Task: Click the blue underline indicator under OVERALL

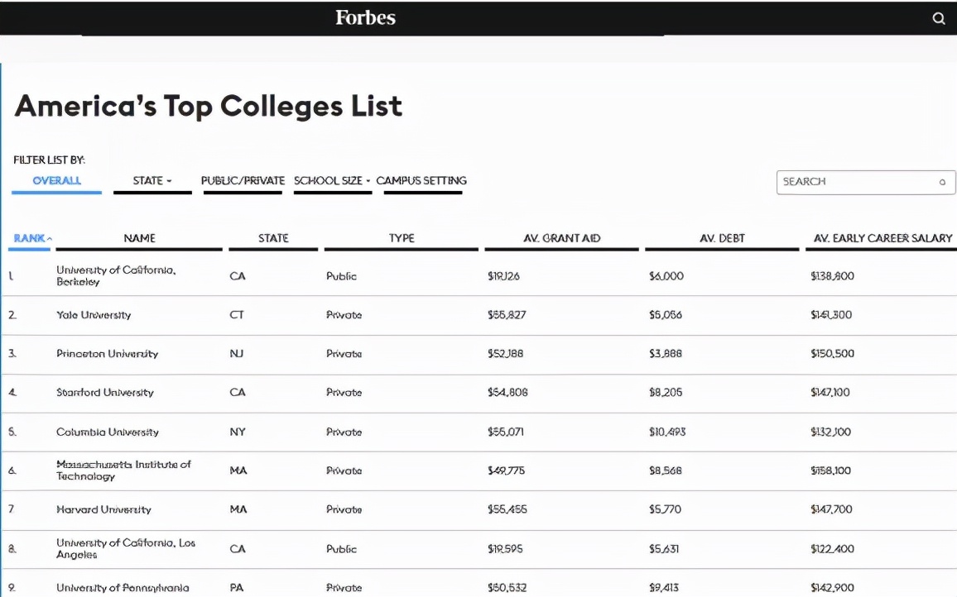Action: [x=55, y=192]
